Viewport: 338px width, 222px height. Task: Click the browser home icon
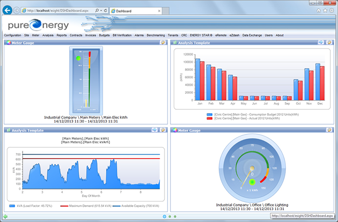(x=318, y=10)
